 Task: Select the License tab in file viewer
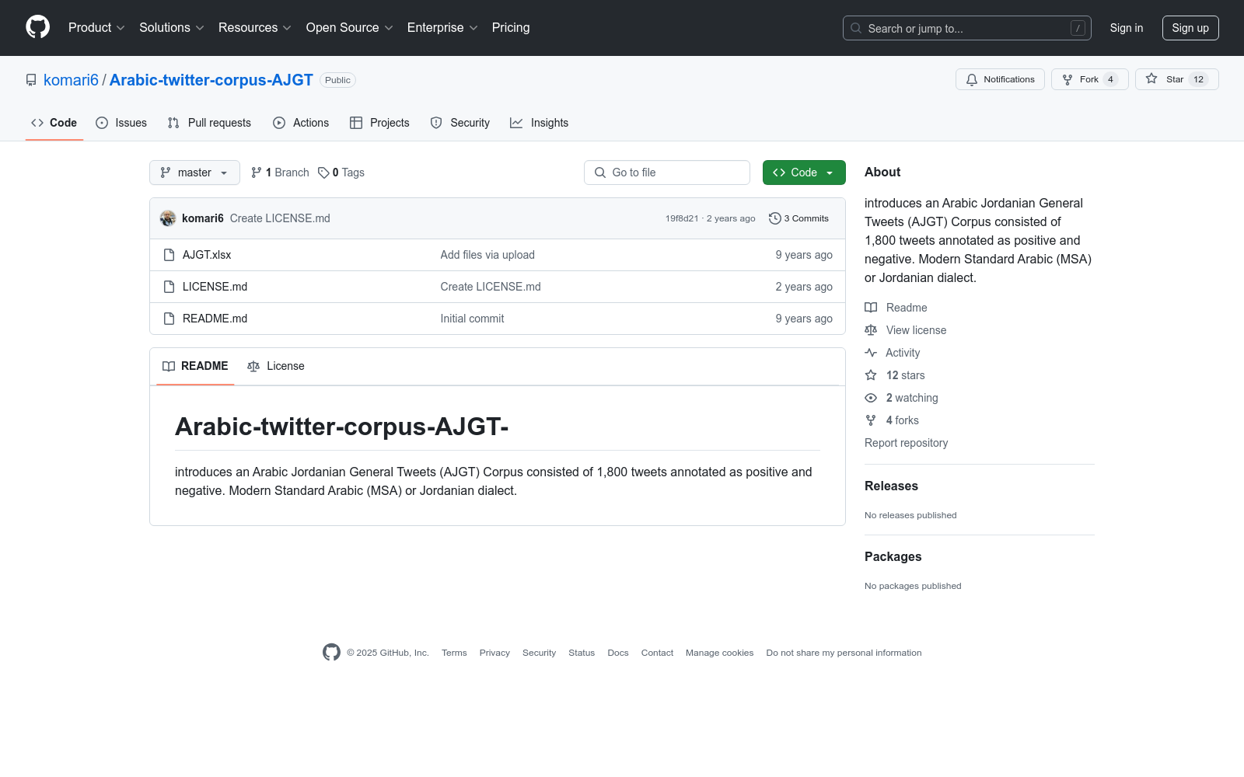click(276, 366)
